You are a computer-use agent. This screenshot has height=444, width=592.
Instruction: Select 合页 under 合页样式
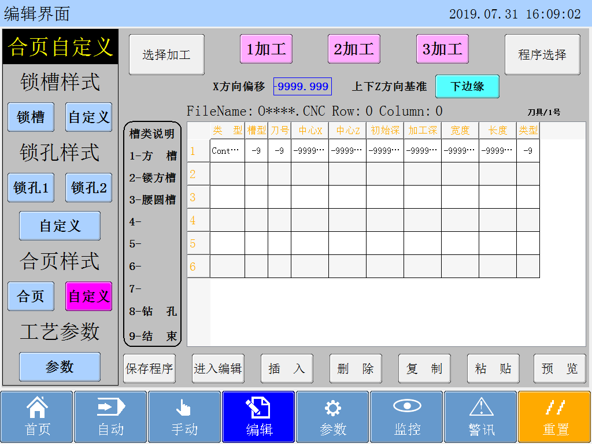(31, 297)
